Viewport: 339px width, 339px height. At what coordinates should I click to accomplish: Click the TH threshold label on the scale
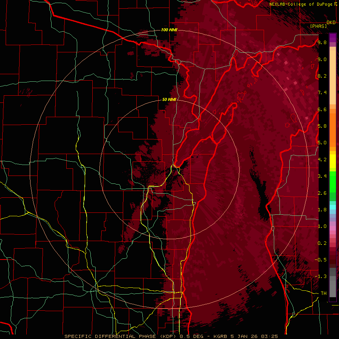click(x=324, y=293)
